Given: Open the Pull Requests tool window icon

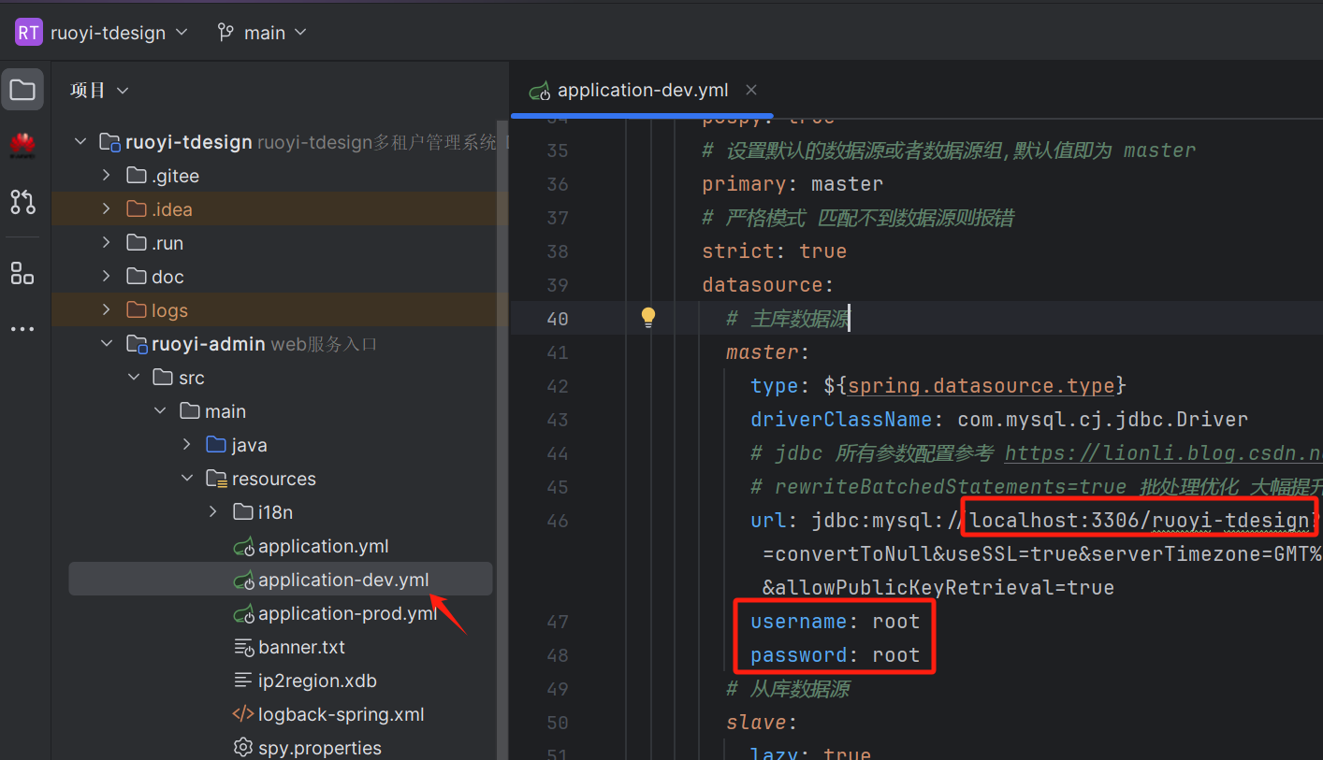Looking at the screenshot, I should [x=22, y=201].
